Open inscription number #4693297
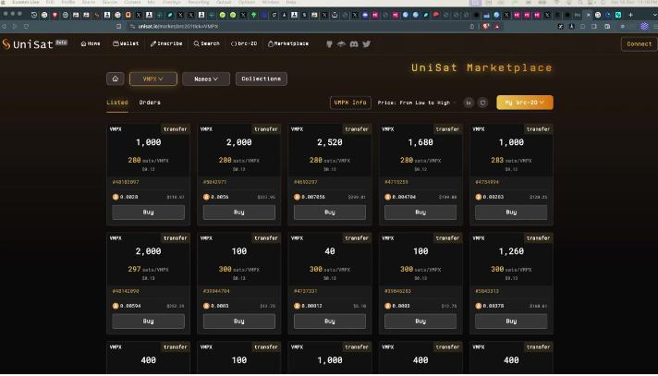The image size is (658, 376). coord(306,183)
